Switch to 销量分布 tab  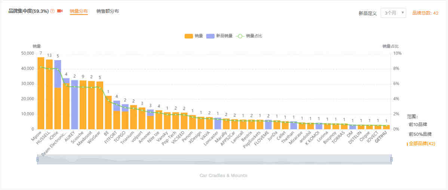point(79,11)
